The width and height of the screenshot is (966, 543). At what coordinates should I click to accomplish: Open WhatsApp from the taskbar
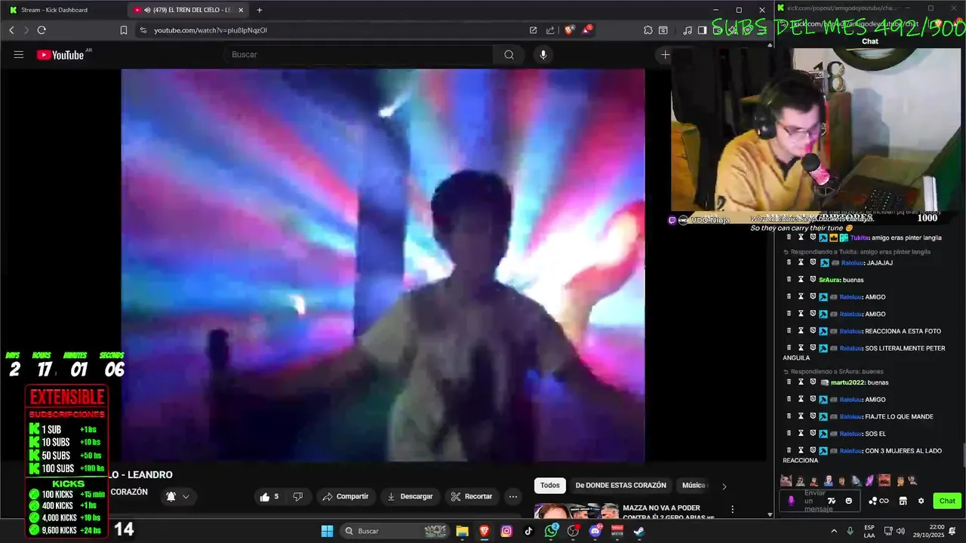coord(551,531)
